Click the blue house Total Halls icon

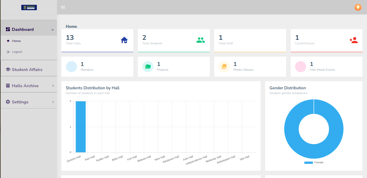124,40
